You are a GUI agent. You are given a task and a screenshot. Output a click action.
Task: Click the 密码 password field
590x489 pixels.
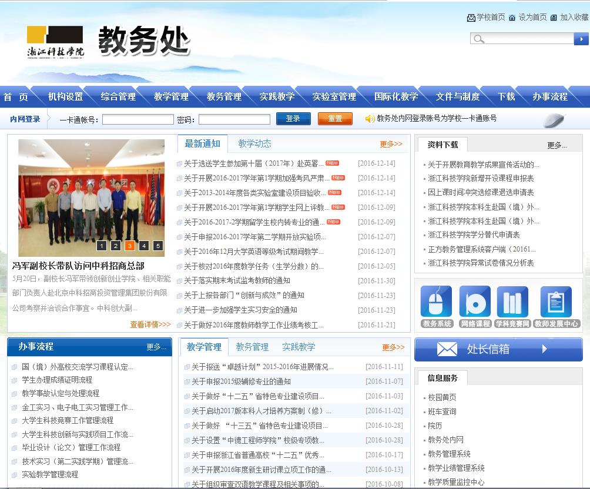[x=234, y=119]
